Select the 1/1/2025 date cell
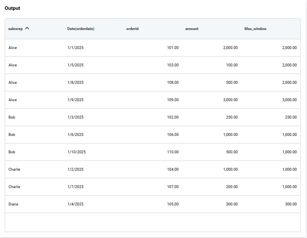This screenshot has height=238, width=307. (75, 48)
